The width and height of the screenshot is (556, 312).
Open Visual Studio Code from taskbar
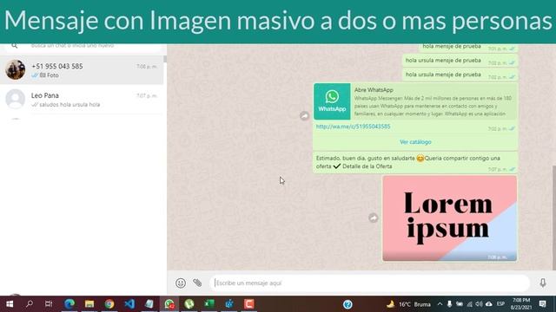point(129,304)
